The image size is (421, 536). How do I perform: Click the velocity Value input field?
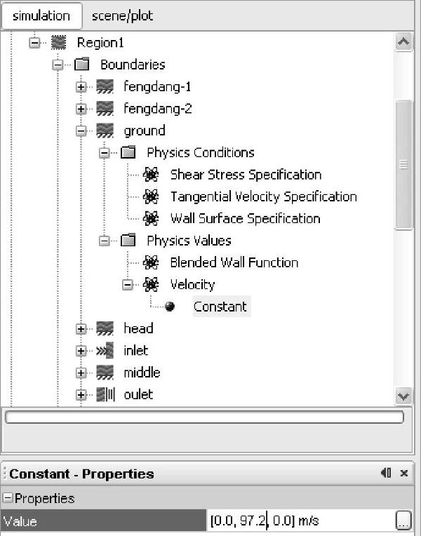click(x=300, y=521)
